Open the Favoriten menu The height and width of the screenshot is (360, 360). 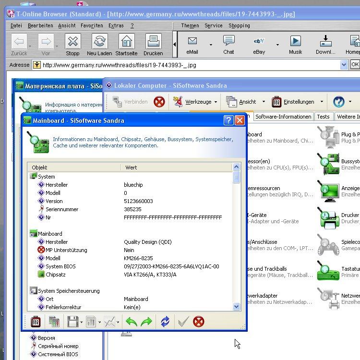coord(91,25)
